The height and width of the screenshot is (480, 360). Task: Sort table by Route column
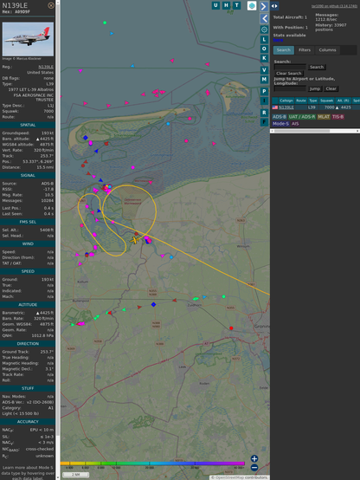[x=301, y=101]
